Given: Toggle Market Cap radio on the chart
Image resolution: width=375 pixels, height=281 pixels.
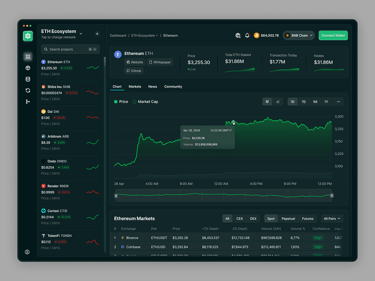Looking at the screenshot, I should coord(134,102).
